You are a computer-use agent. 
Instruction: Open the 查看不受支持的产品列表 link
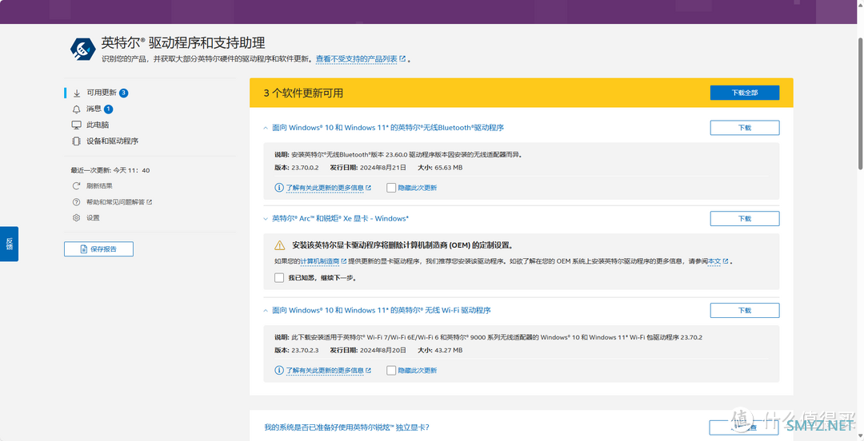(356, 59)
